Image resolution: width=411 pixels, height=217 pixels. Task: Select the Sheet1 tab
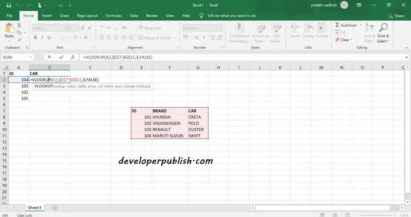point(35,208)
